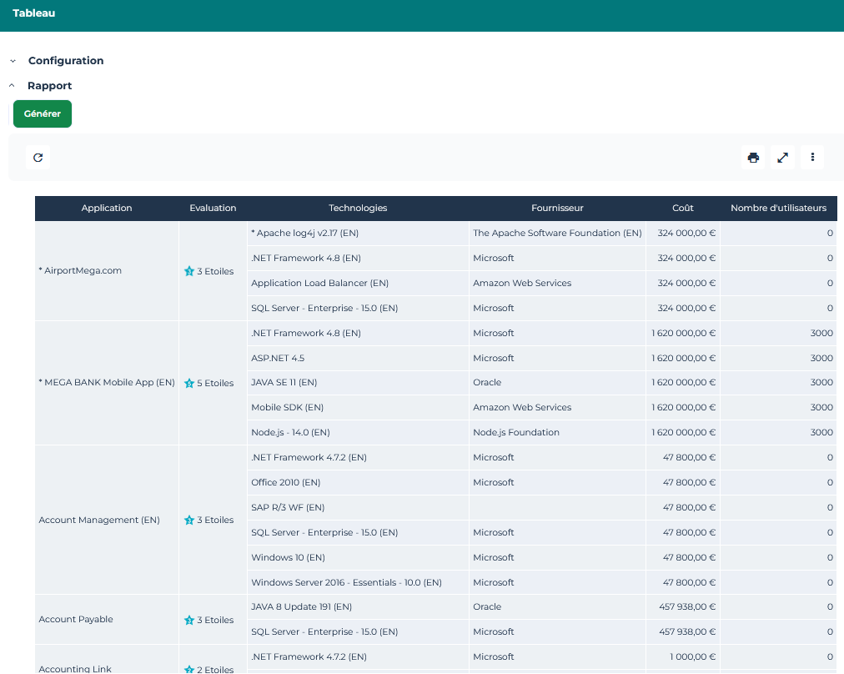Click star icon for Account Management evaluation
The image size is (844, 674).
pos(189,521)
